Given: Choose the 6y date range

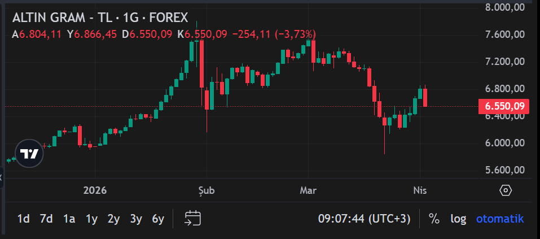Looking at the screenshot, I should point(158,219).
